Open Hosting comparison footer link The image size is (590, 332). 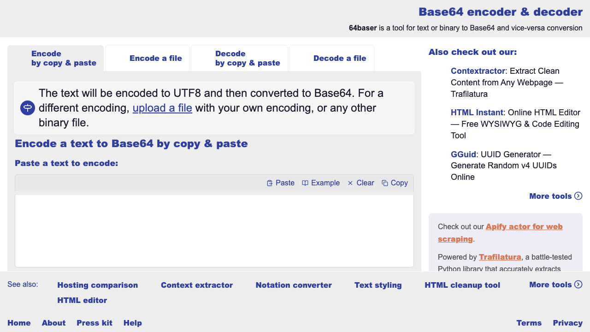point(97,285)
